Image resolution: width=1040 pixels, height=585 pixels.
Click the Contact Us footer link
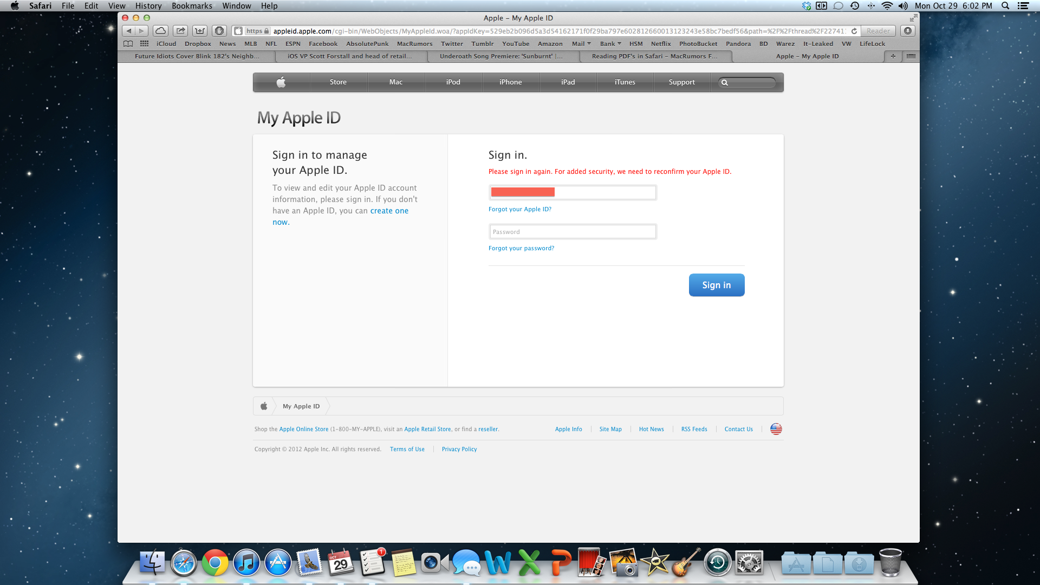(739, 429)
